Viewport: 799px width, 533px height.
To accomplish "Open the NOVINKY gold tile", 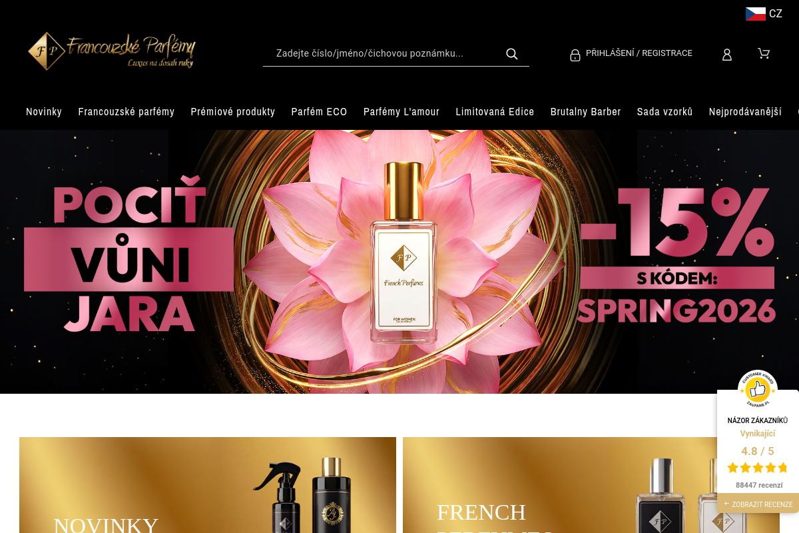I will tap(208, 485).
